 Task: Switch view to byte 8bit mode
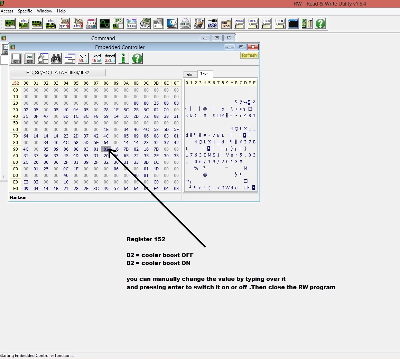point(83,58)
